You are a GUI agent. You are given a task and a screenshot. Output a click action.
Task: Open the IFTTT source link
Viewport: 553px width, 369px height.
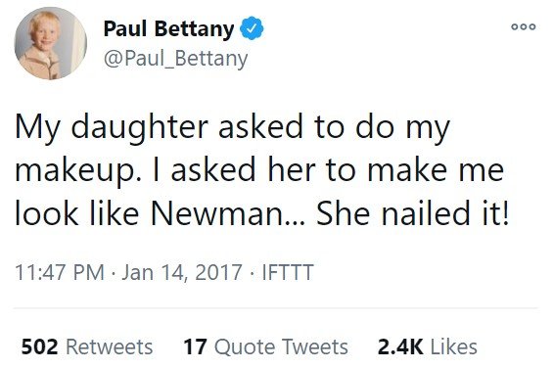(x=288, y=272)
